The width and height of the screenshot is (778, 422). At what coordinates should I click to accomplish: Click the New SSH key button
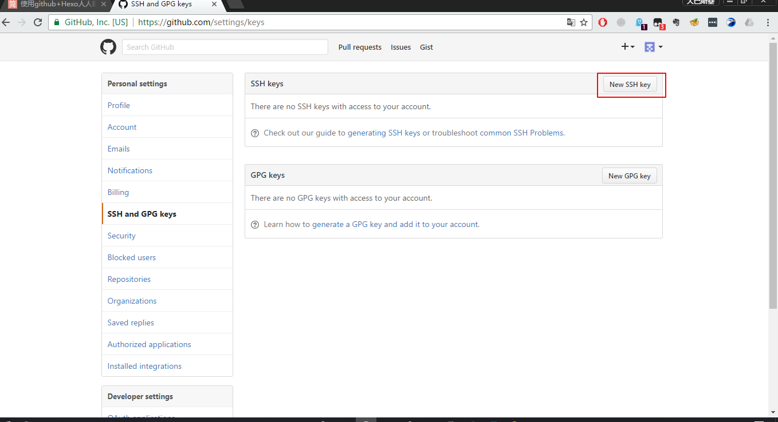pos(630,84)
